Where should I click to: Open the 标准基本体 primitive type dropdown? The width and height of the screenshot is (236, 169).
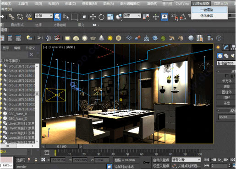pyautogui.click(x=226, y=63)
